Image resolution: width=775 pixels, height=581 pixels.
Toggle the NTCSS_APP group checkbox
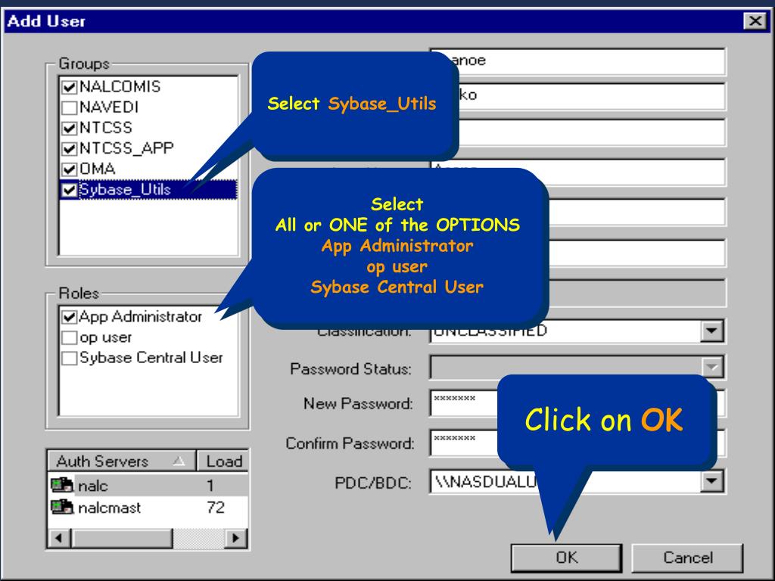point(69,148)
